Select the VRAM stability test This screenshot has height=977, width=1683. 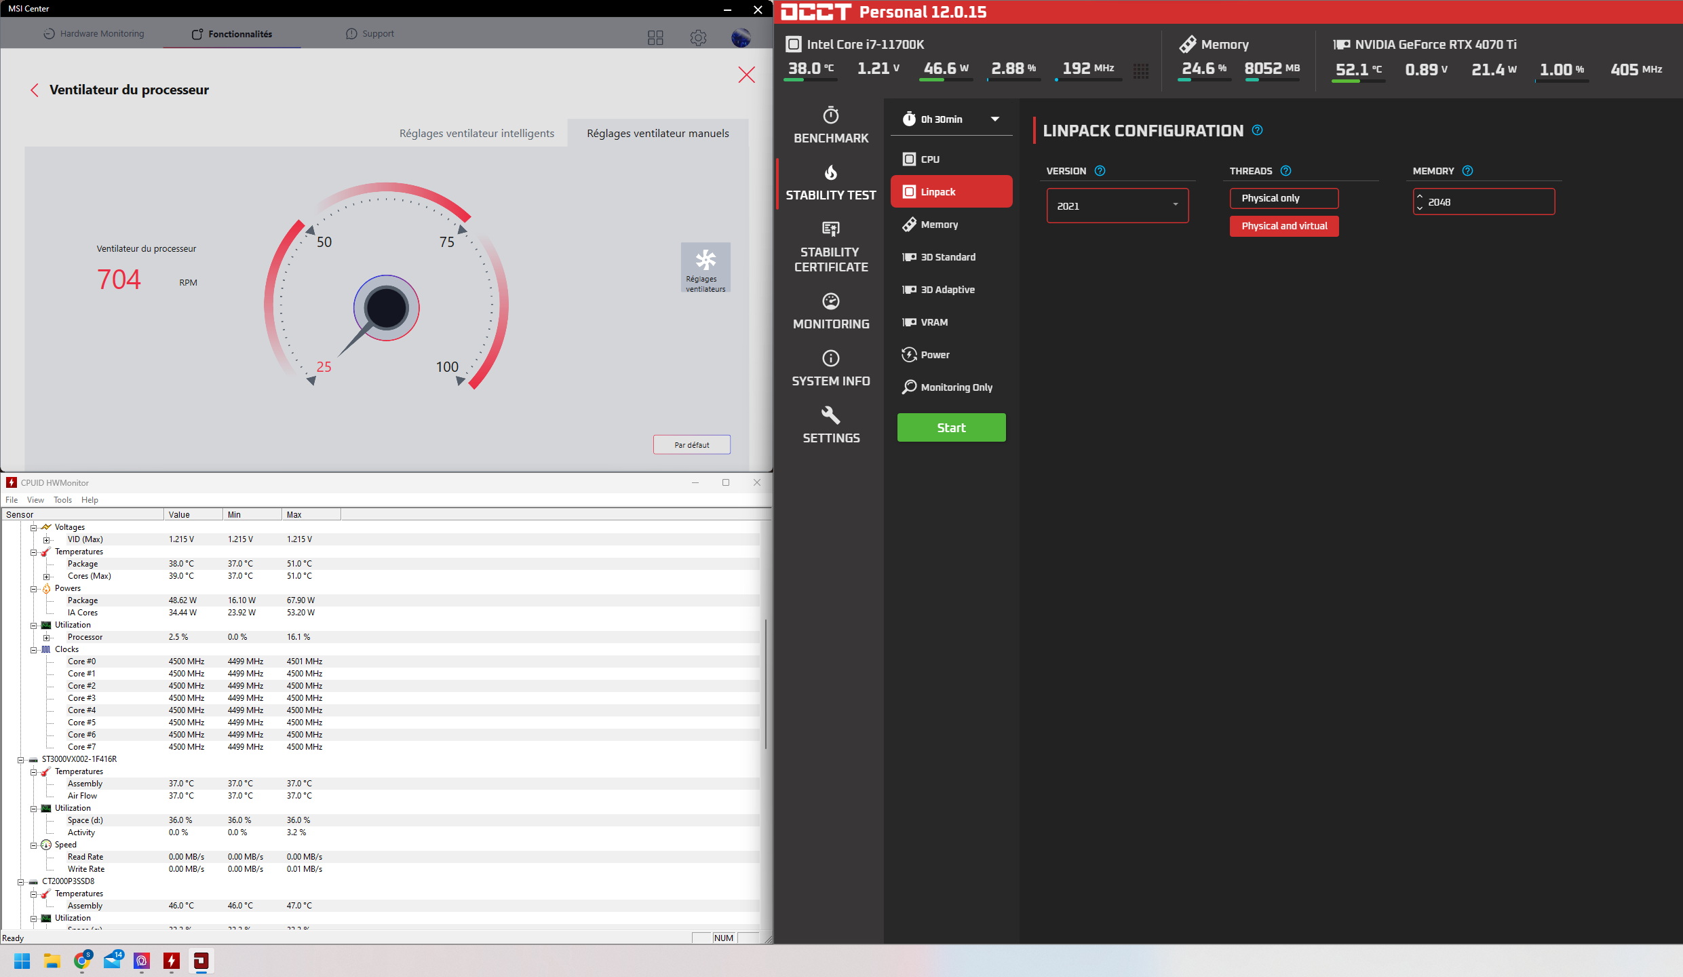click(933, 322)
